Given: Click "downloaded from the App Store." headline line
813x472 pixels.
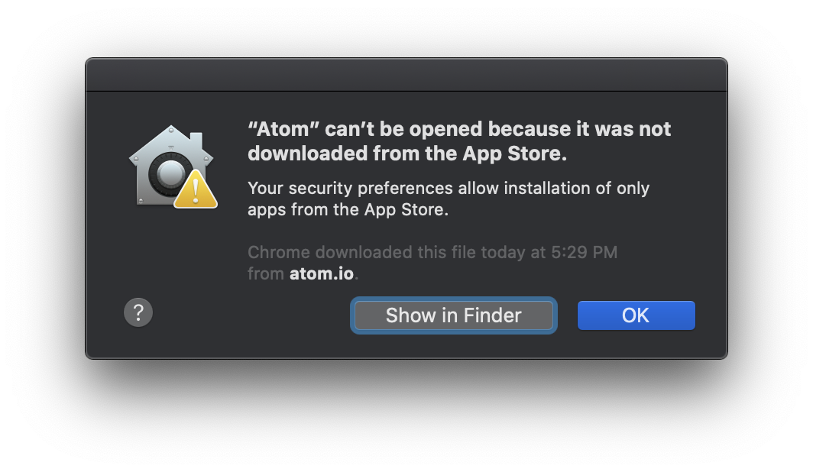Looking at the screenshot, I should point(407,154).
